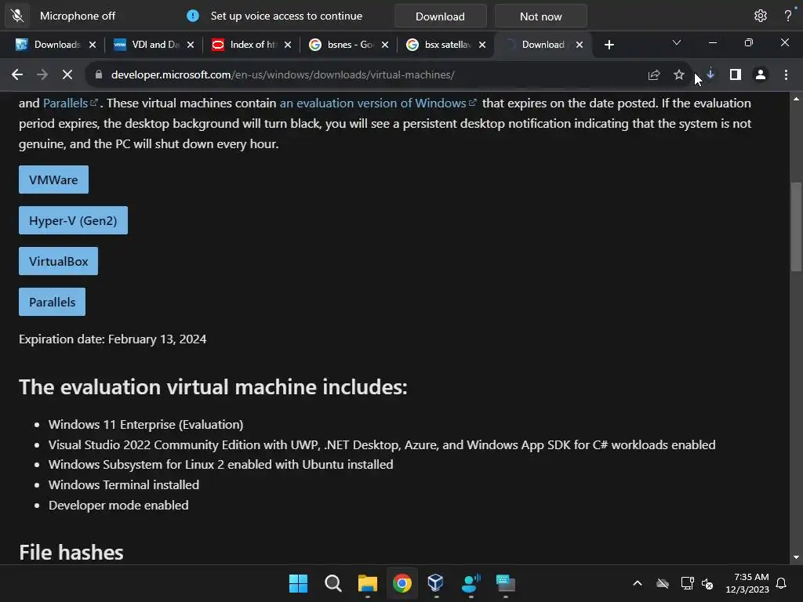803x602 pixels.
Task: Click the address bar URL
Action: pos(282,74)
